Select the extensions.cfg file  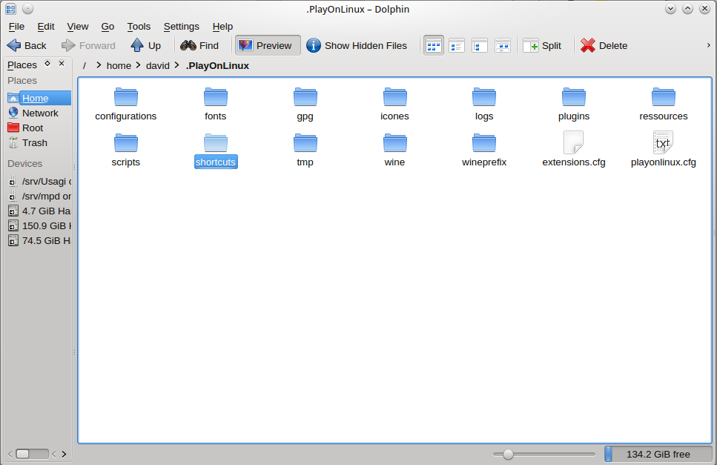coord(574,149)
